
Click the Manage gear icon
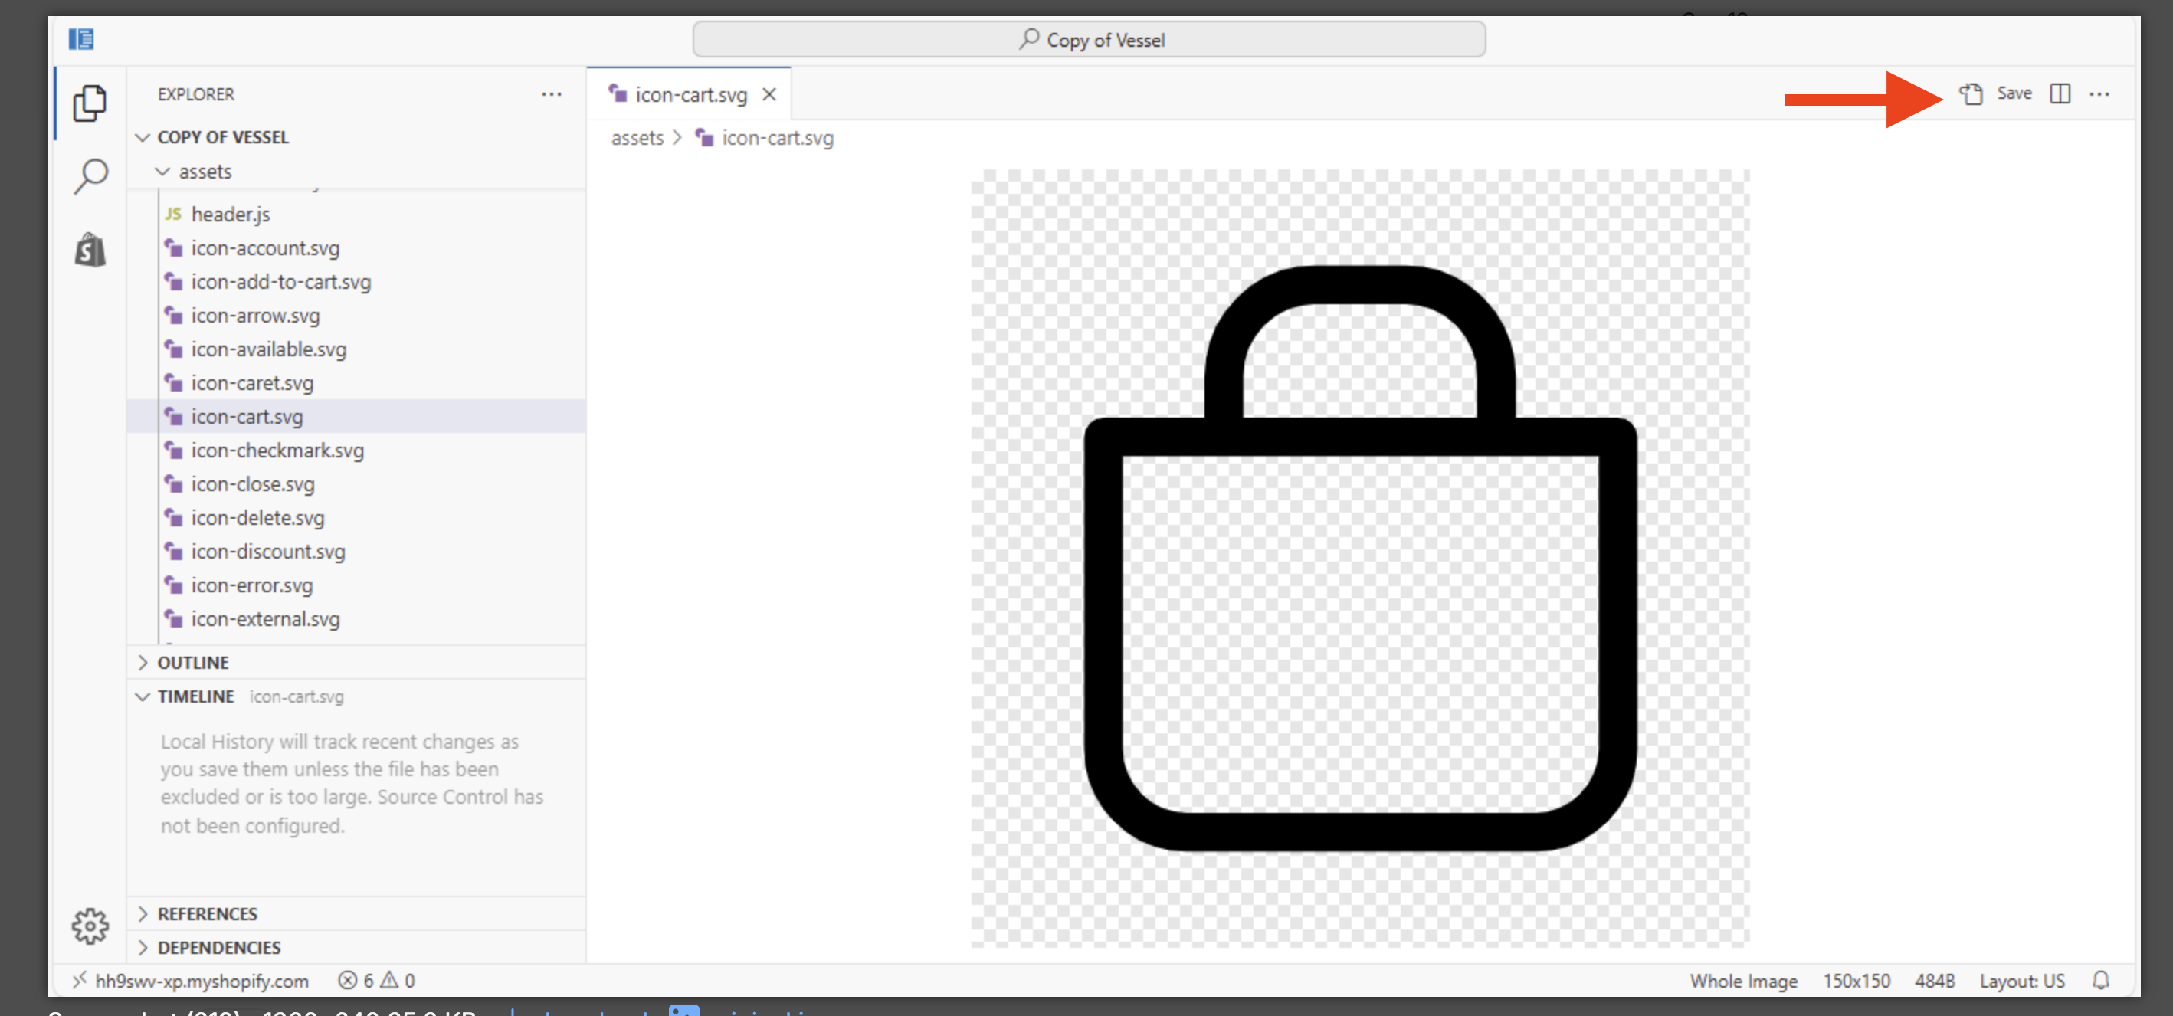click(x=90, y=926)
